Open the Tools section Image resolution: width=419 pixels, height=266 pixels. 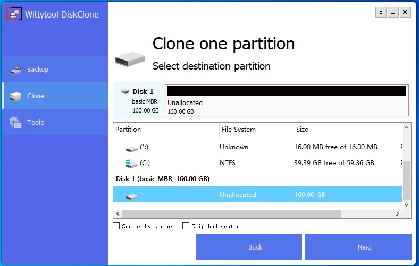(55, 122)
